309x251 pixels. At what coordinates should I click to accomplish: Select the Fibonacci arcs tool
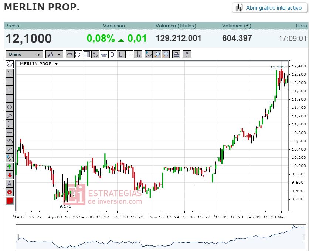tap(10, 141)
